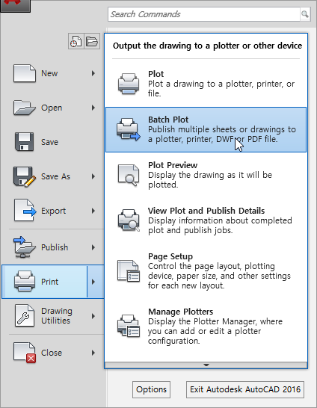The height and width of the screenshot is (408, 317).
Task: Choose the Save As label
Action: click(x=55, y=176)
